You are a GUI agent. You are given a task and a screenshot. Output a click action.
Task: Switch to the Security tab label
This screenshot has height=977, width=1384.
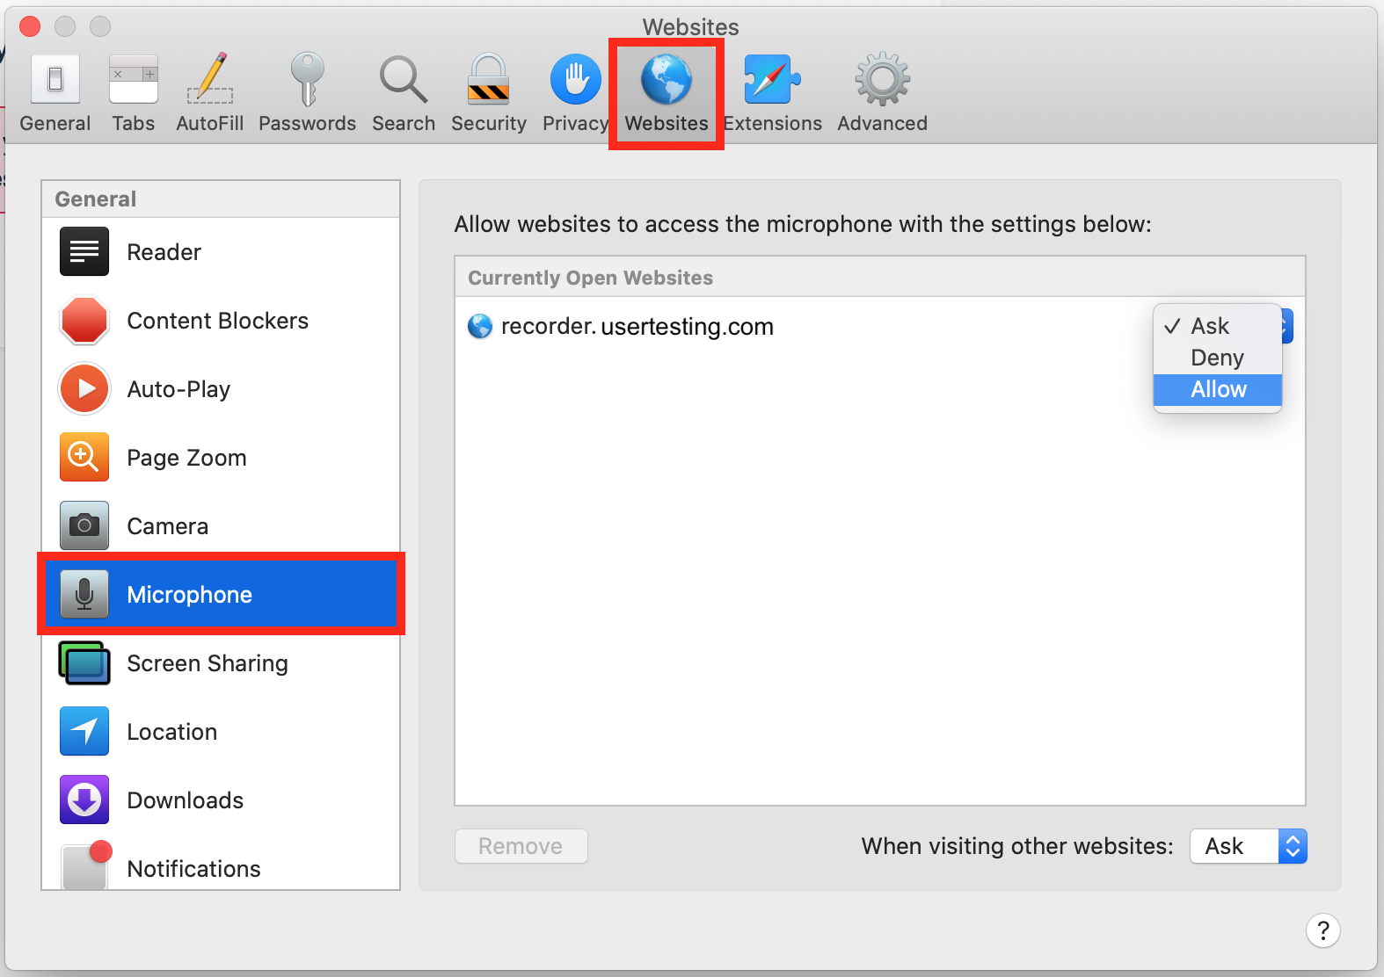(x=489, y=123)
